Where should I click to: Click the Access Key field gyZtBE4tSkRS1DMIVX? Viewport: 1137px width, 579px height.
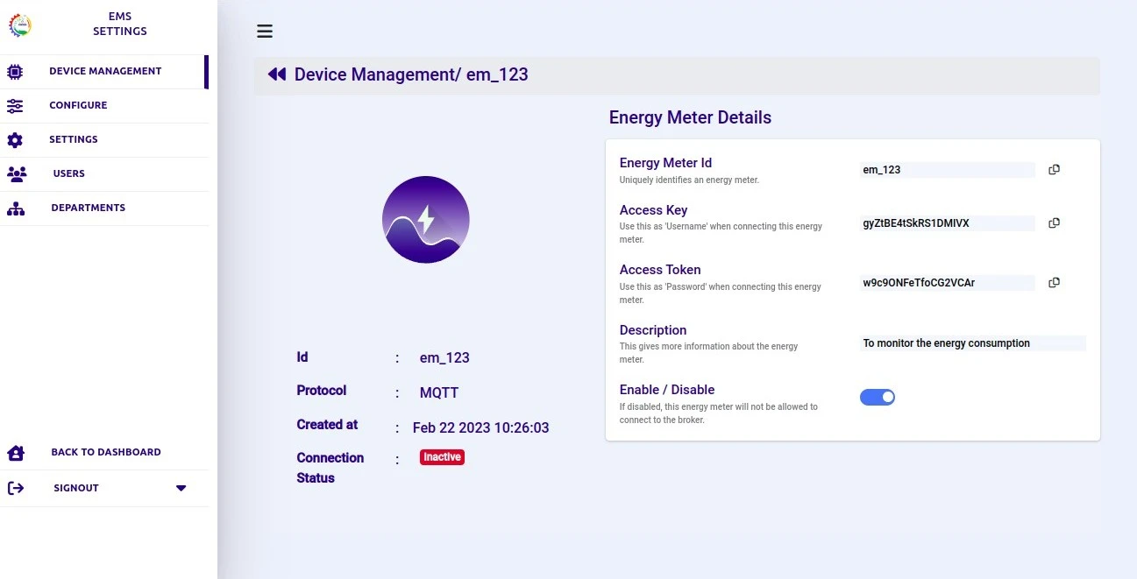click(x=948, y=223)
